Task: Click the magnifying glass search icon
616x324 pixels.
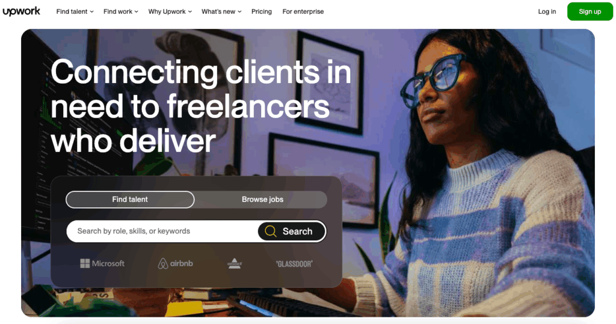Action: tap(270, 231)
